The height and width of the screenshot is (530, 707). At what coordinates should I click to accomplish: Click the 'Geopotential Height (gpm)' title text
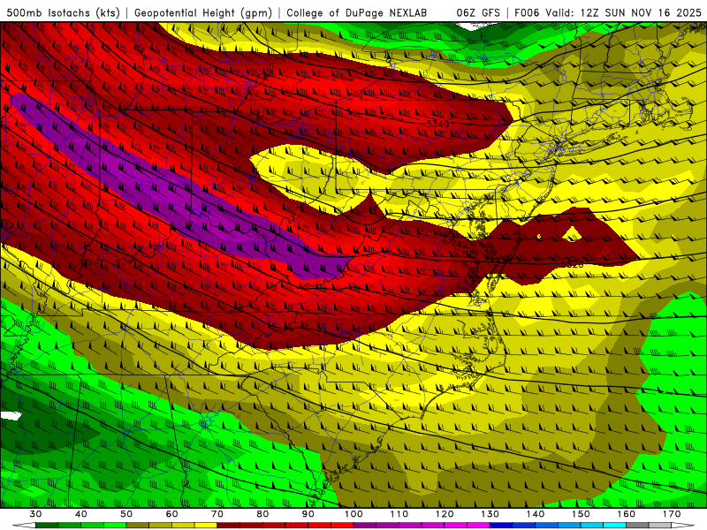pyautogui.click(x=203, y=12)
